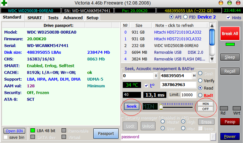
Task: Turn AAM OFF with the OFF button
Action: click(205, 109)
